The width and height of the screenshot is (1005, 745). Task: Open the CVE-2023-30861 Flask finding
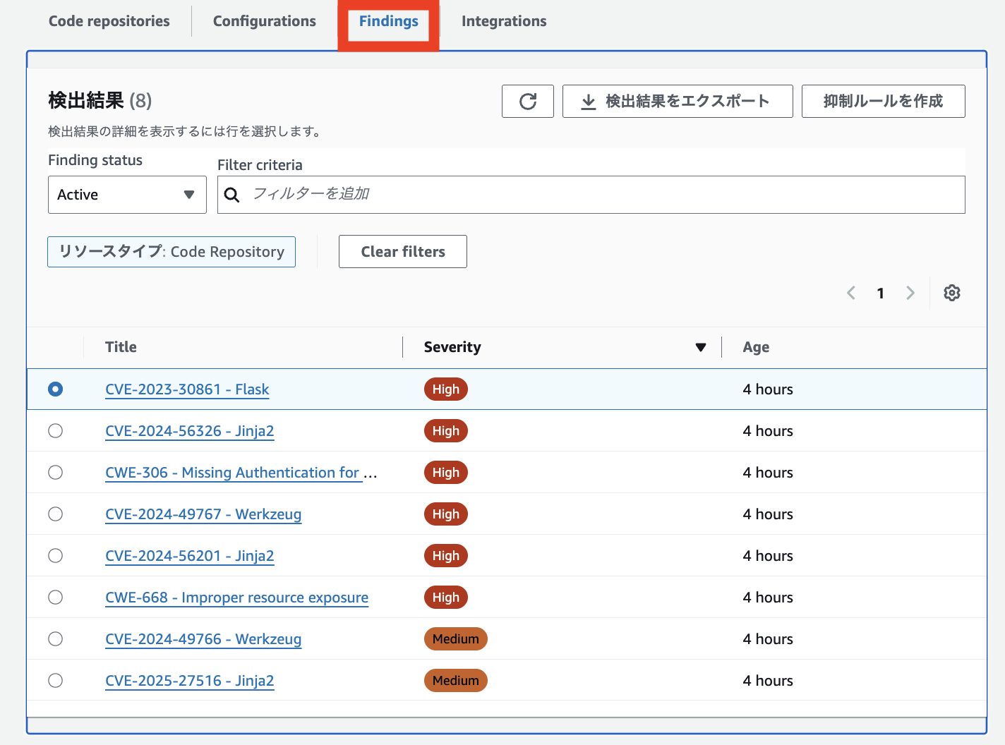coord(186,389)
